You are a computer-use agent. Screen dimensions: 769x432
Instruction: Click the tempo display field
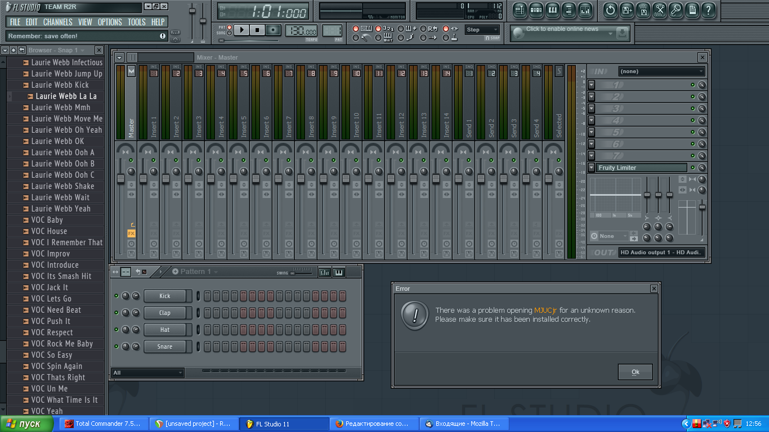[x=302, y=31]
